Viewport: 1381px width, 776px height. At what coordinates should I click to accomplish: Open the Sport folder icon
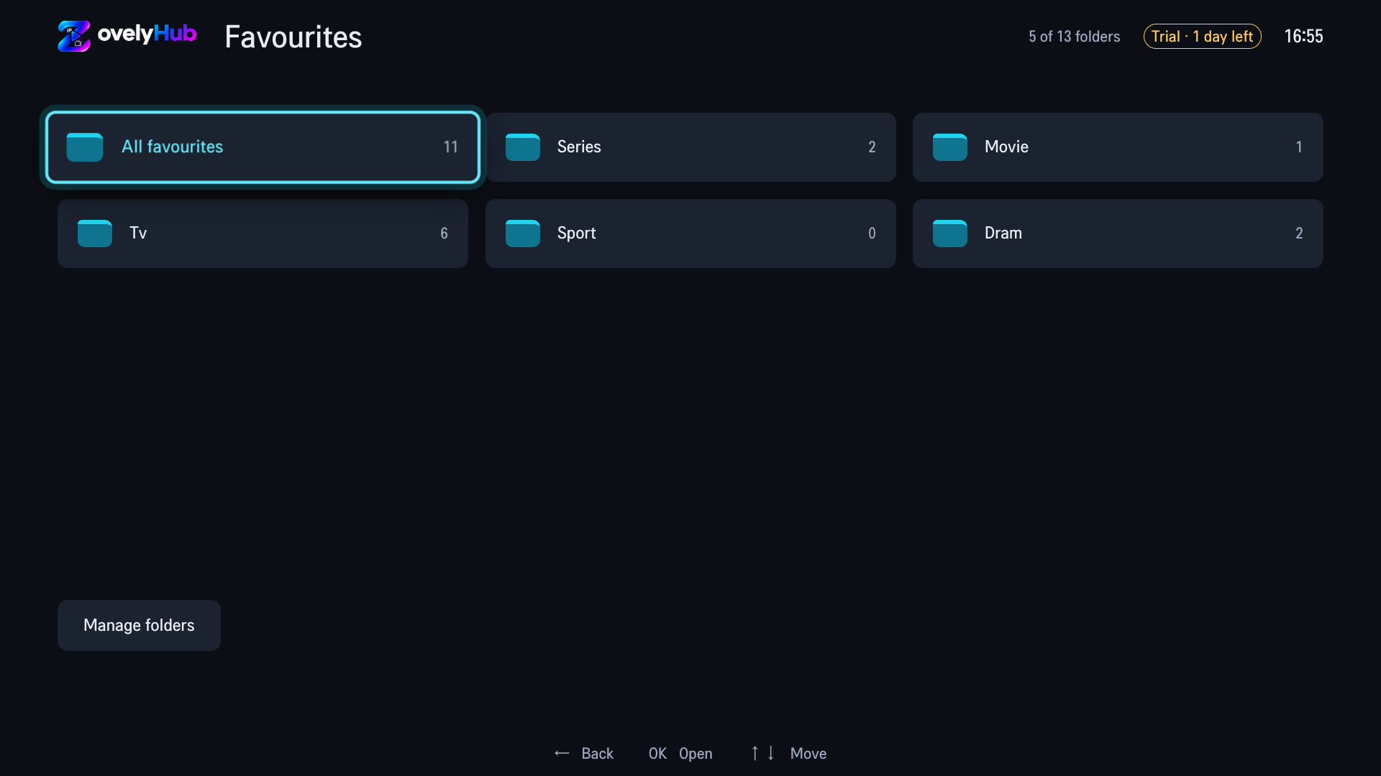pos(523,234)
